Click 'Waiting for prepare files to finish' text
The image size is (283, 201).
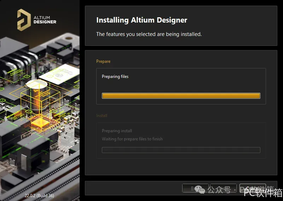tap(132, 139)
